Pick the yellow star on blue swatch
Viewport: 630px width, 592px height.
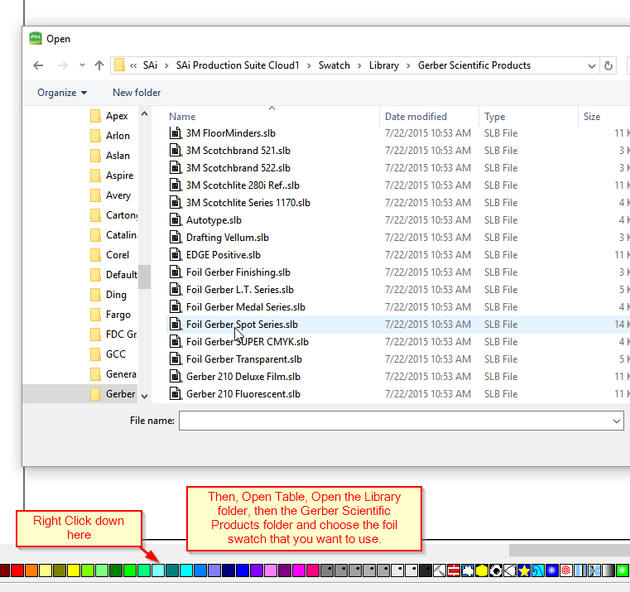tap(524, 570)
